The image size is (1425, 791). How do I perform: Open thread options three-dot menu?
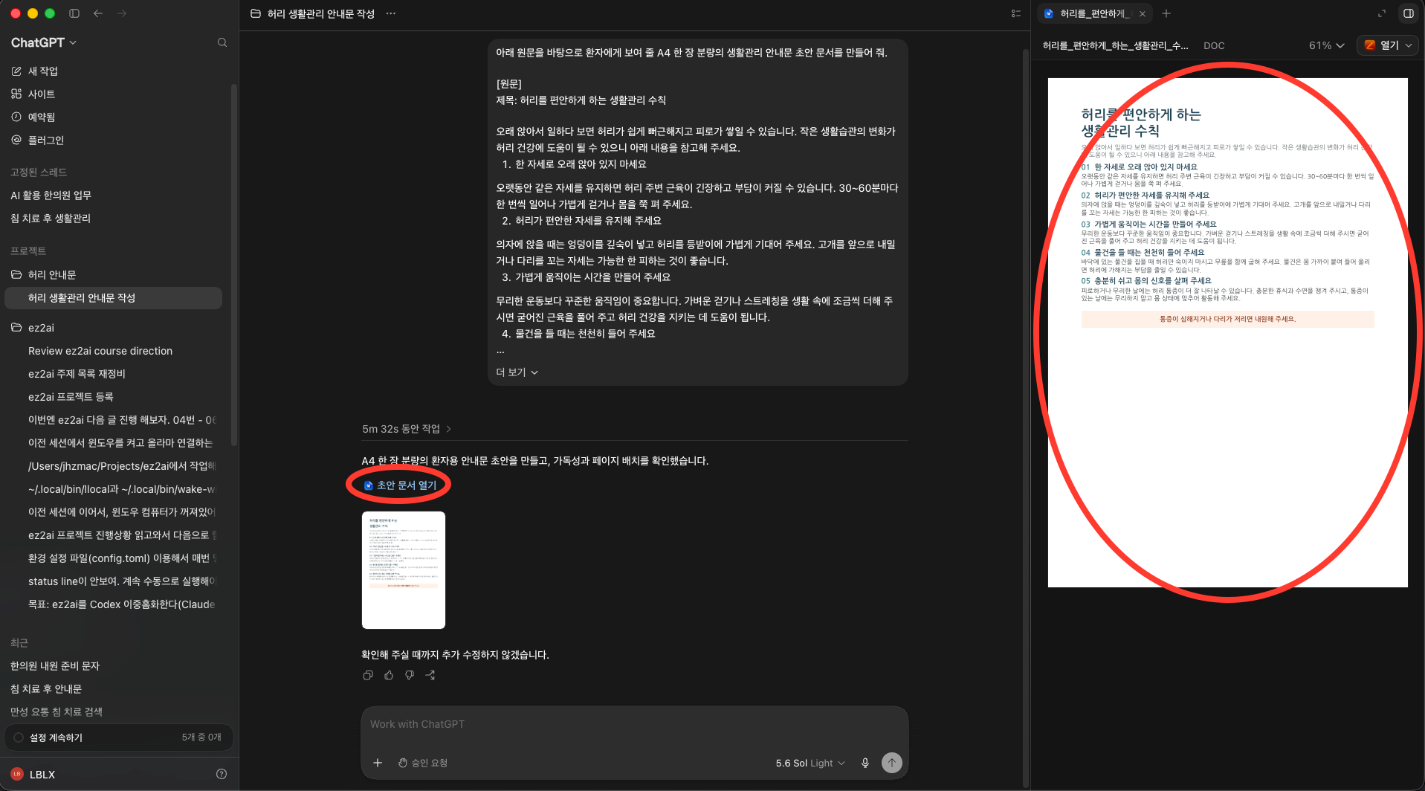tap(391, 13)
